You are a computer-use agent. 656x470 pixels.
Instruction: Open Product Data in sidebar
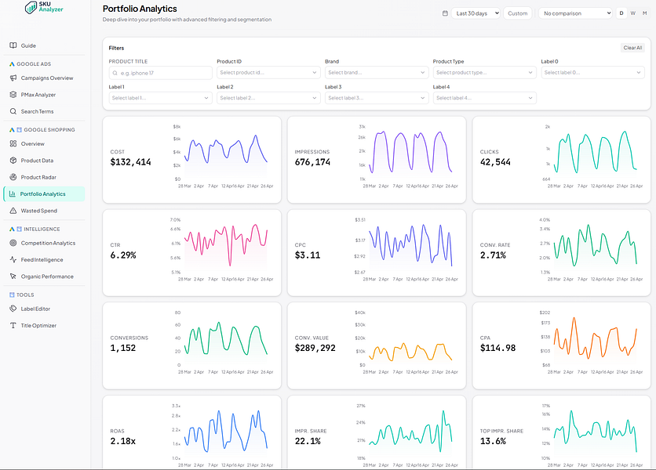click(x=44, y=160)
